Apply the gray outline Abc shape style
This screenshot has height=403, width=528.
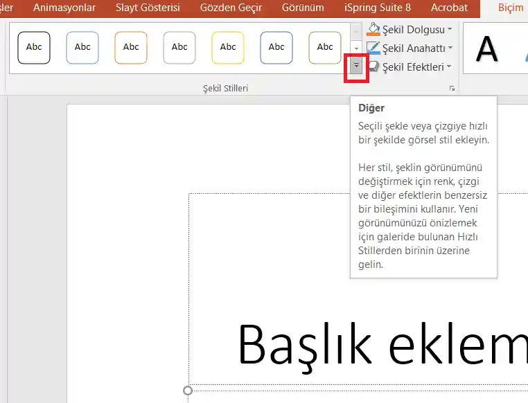pos(179,47)
